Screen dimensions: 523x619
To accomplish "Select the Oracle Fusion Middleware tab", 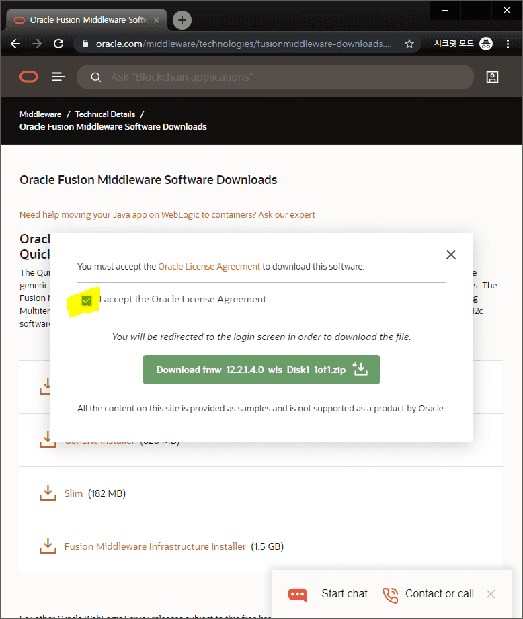I will tap(87, 19).
